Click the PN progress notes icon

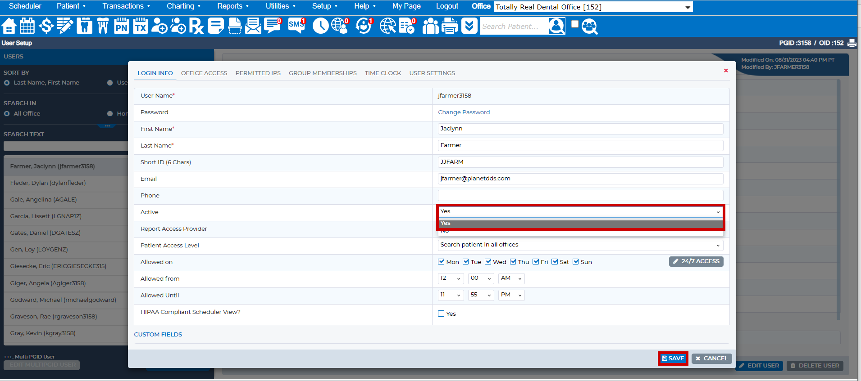(x=121, y=26)
